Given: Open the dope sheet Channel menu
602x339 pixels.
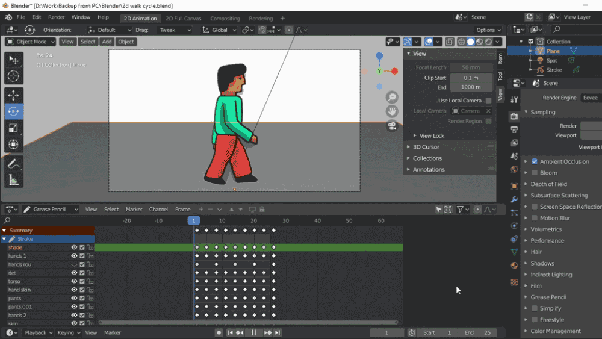Looking at the screenshot, I should (x=158, y=209).
